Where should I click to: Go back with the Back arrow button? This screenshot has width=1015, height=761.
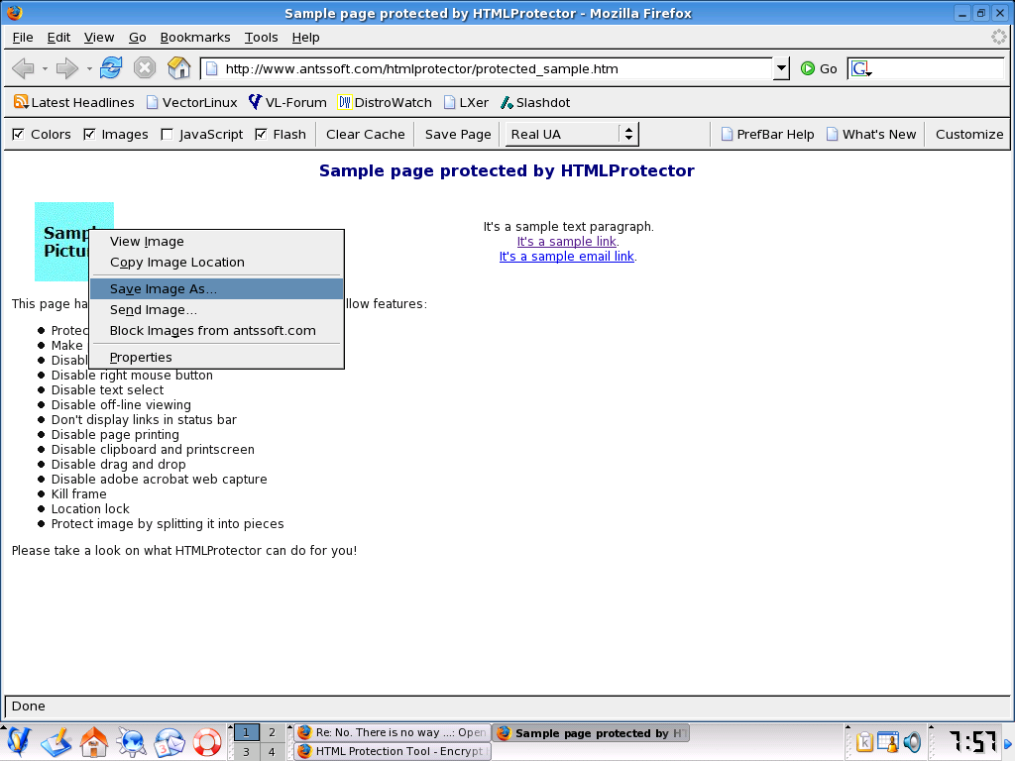[x=24, y=68]
